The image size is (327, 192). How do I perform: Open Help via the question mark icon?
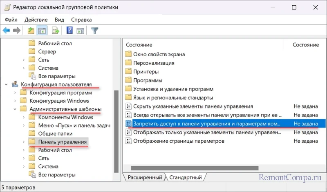coord(69,31)
